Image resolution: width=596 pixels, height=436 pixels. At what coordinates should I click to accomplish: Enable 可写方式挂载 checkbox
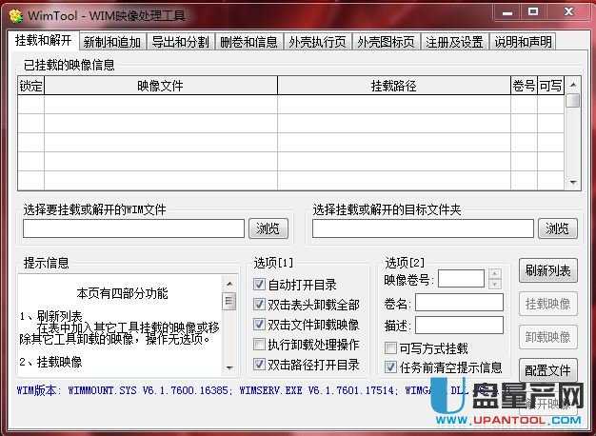click(x=390, y=348)
